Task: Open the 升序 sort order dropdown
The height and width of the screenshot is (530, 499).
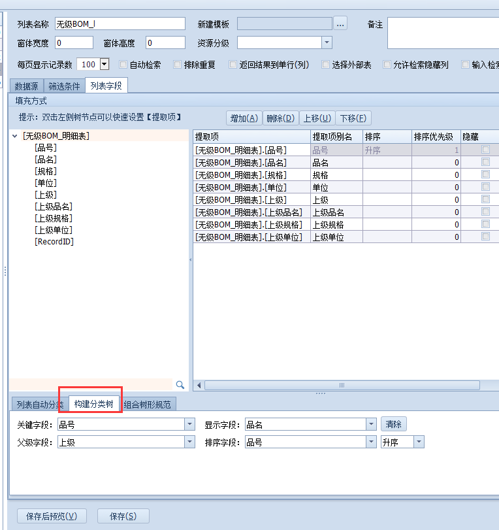Action: (418, 442)
